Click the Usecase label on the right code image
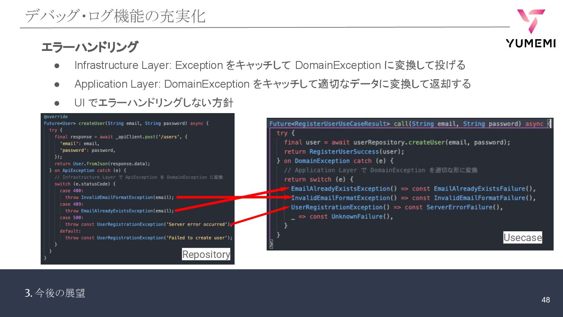The width and height of the screenshot is (563, 317). pos(523,237)
